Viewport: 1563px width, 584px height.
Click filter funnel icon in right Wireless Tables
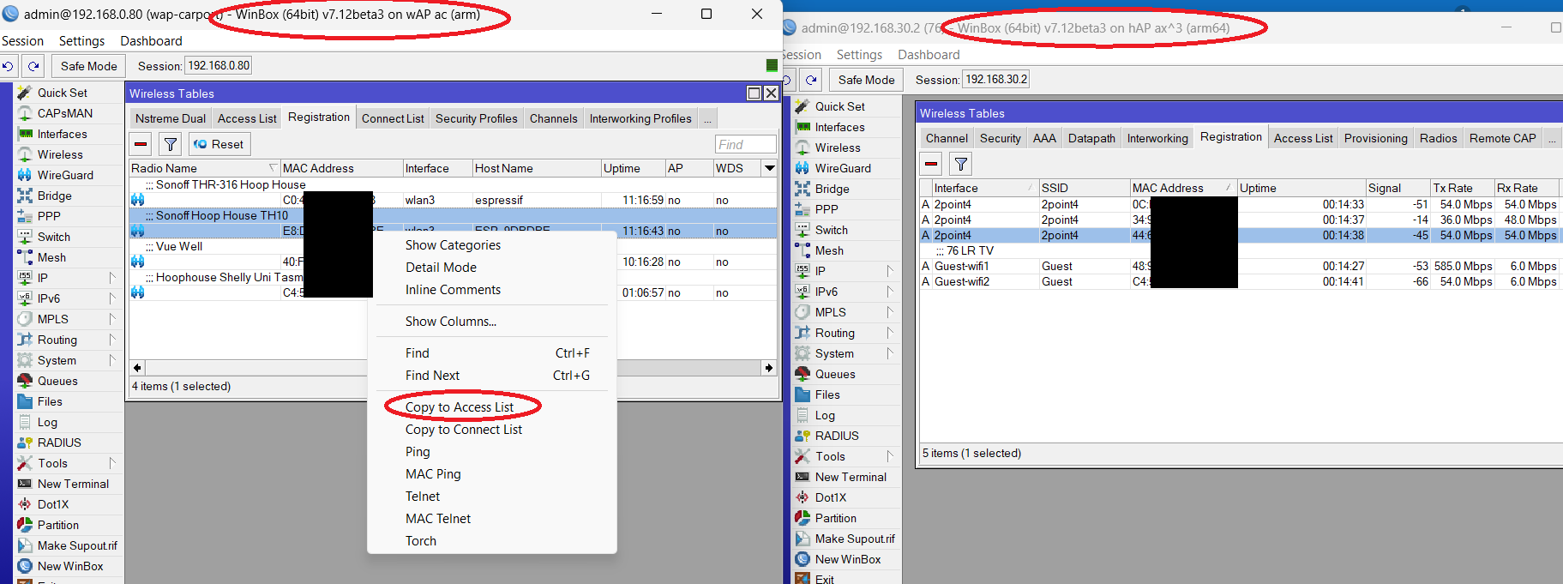[x=961, y=164]
